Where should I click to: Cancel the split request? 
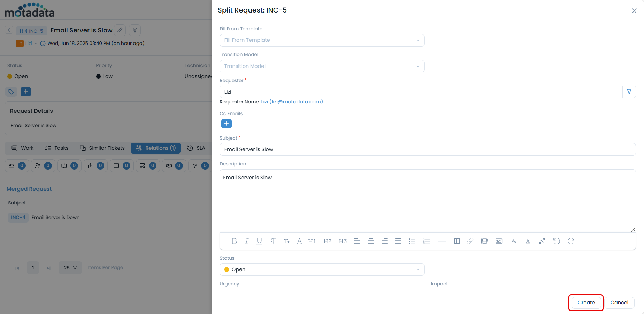click(619, 303)
